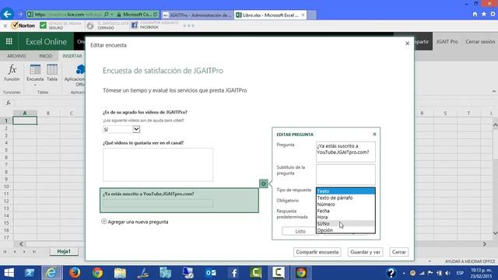Open Internet Explorer from taskbar

point(51,273)
